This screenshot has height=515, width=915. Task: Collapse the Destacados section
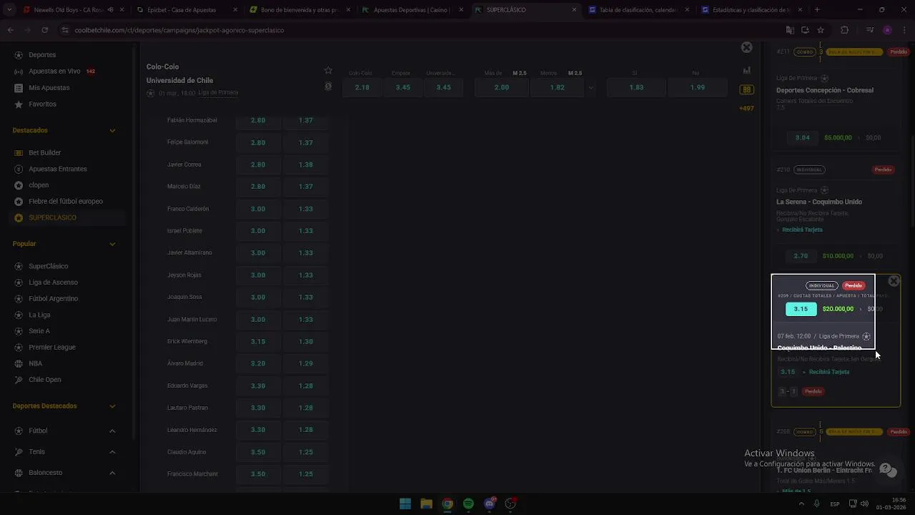pyautogui.click(x=112, y=131)
